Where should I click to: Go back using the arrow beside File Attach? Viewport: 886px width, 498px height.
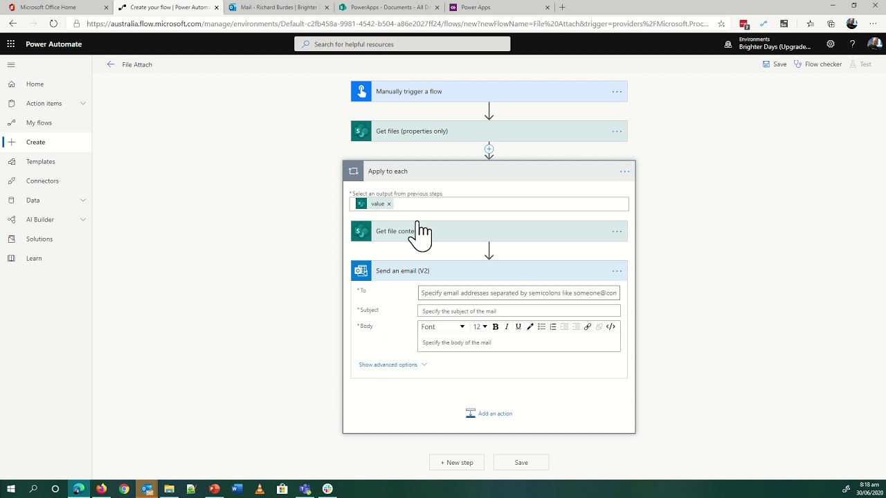click(111, 64)
